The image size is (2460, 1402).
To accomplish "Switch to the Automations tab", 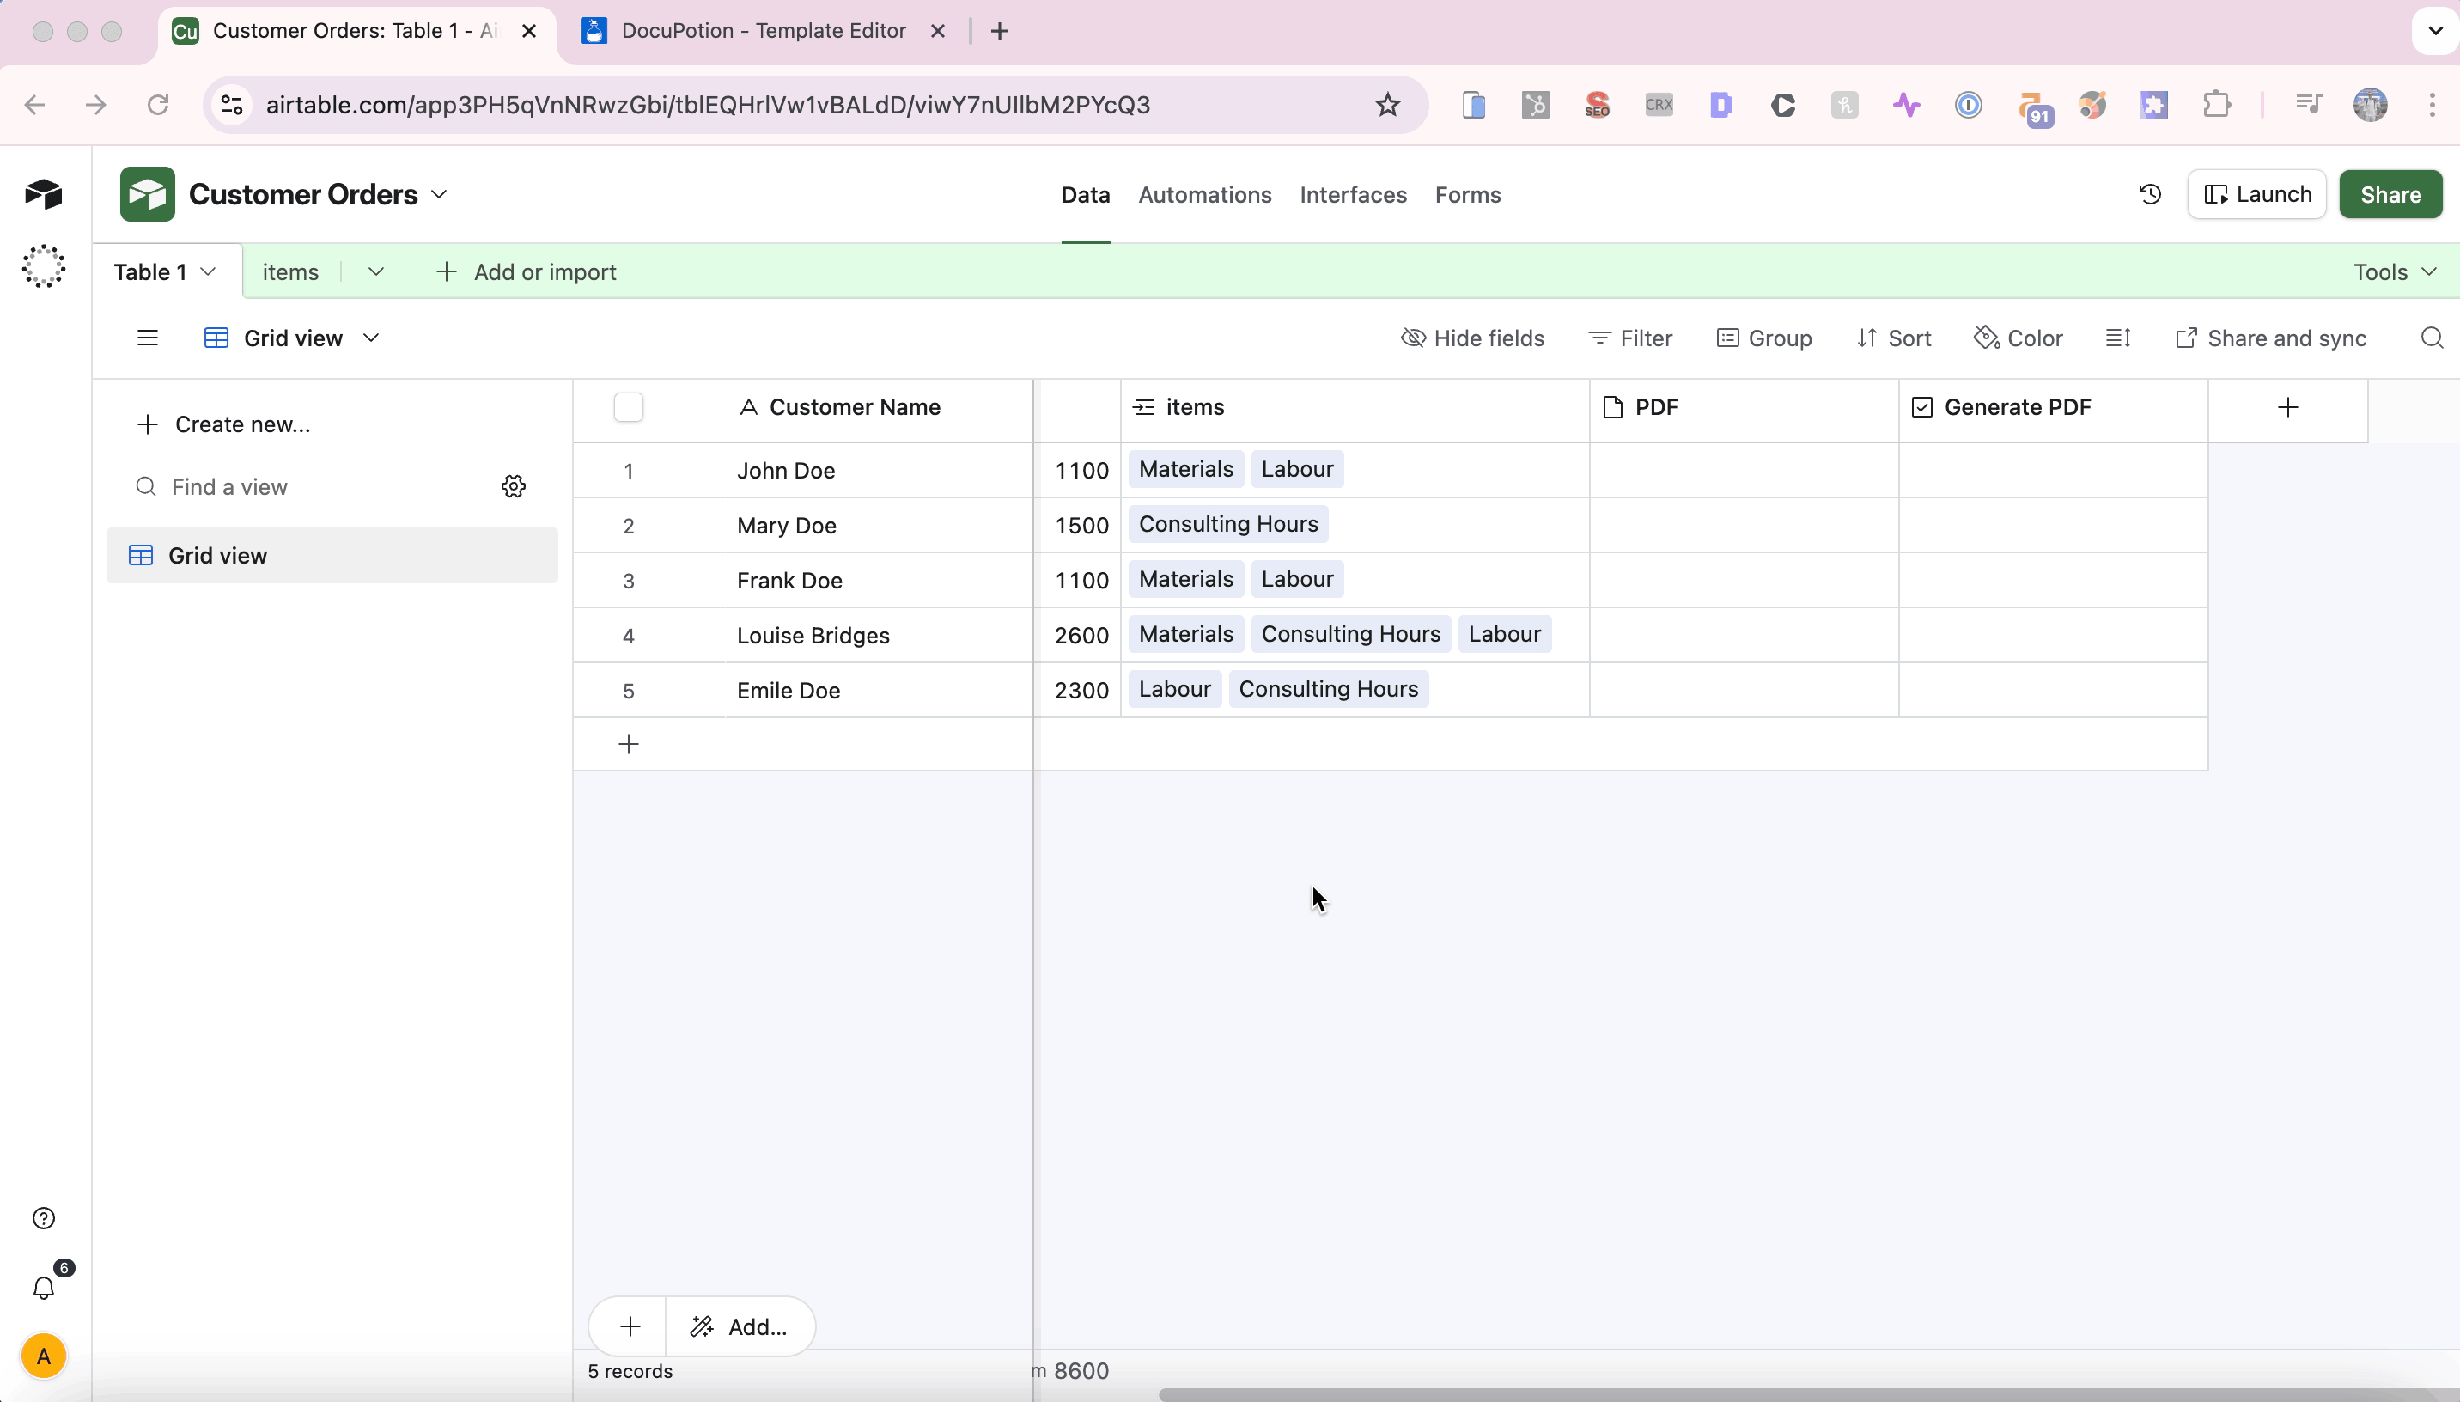I will [x=1204, y=194].
